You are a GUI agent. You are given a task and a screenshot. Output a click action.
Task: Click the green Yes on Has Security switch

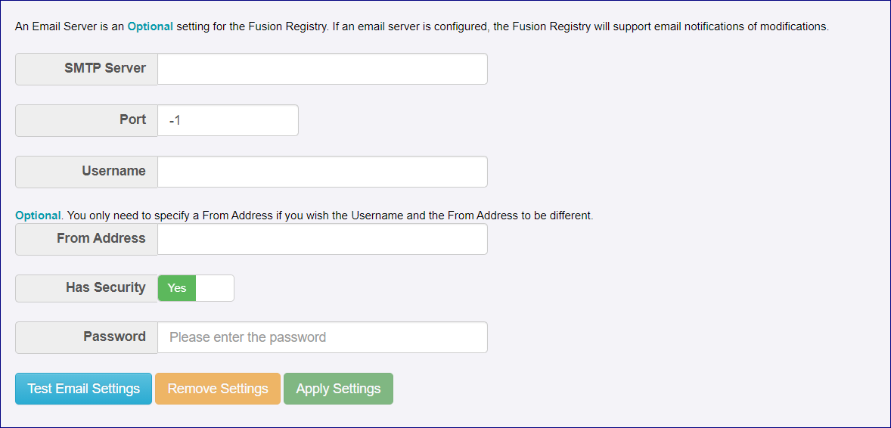[177, 288]
